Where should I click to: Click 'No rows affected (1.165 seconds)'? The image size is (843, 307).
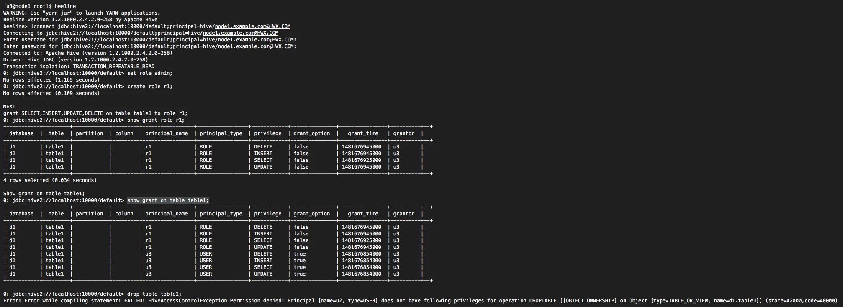51,80
